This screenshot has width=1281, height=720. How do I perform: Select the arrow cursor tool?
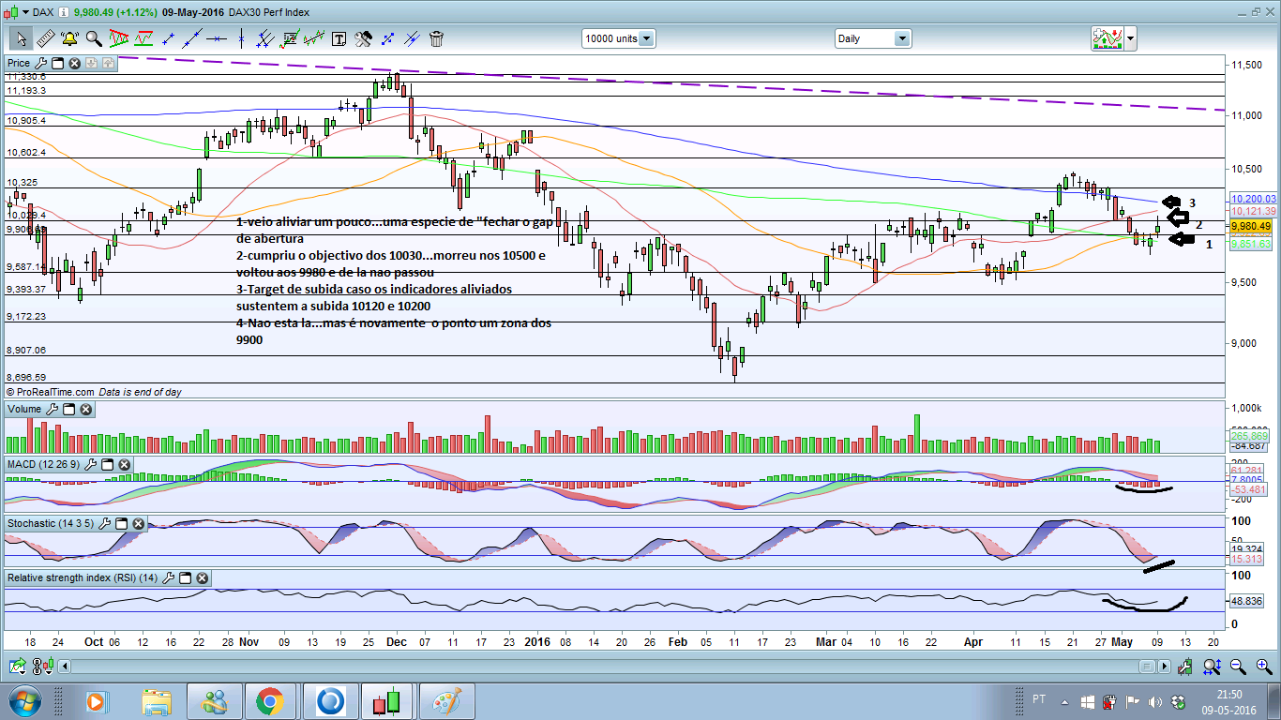(21, 38)
